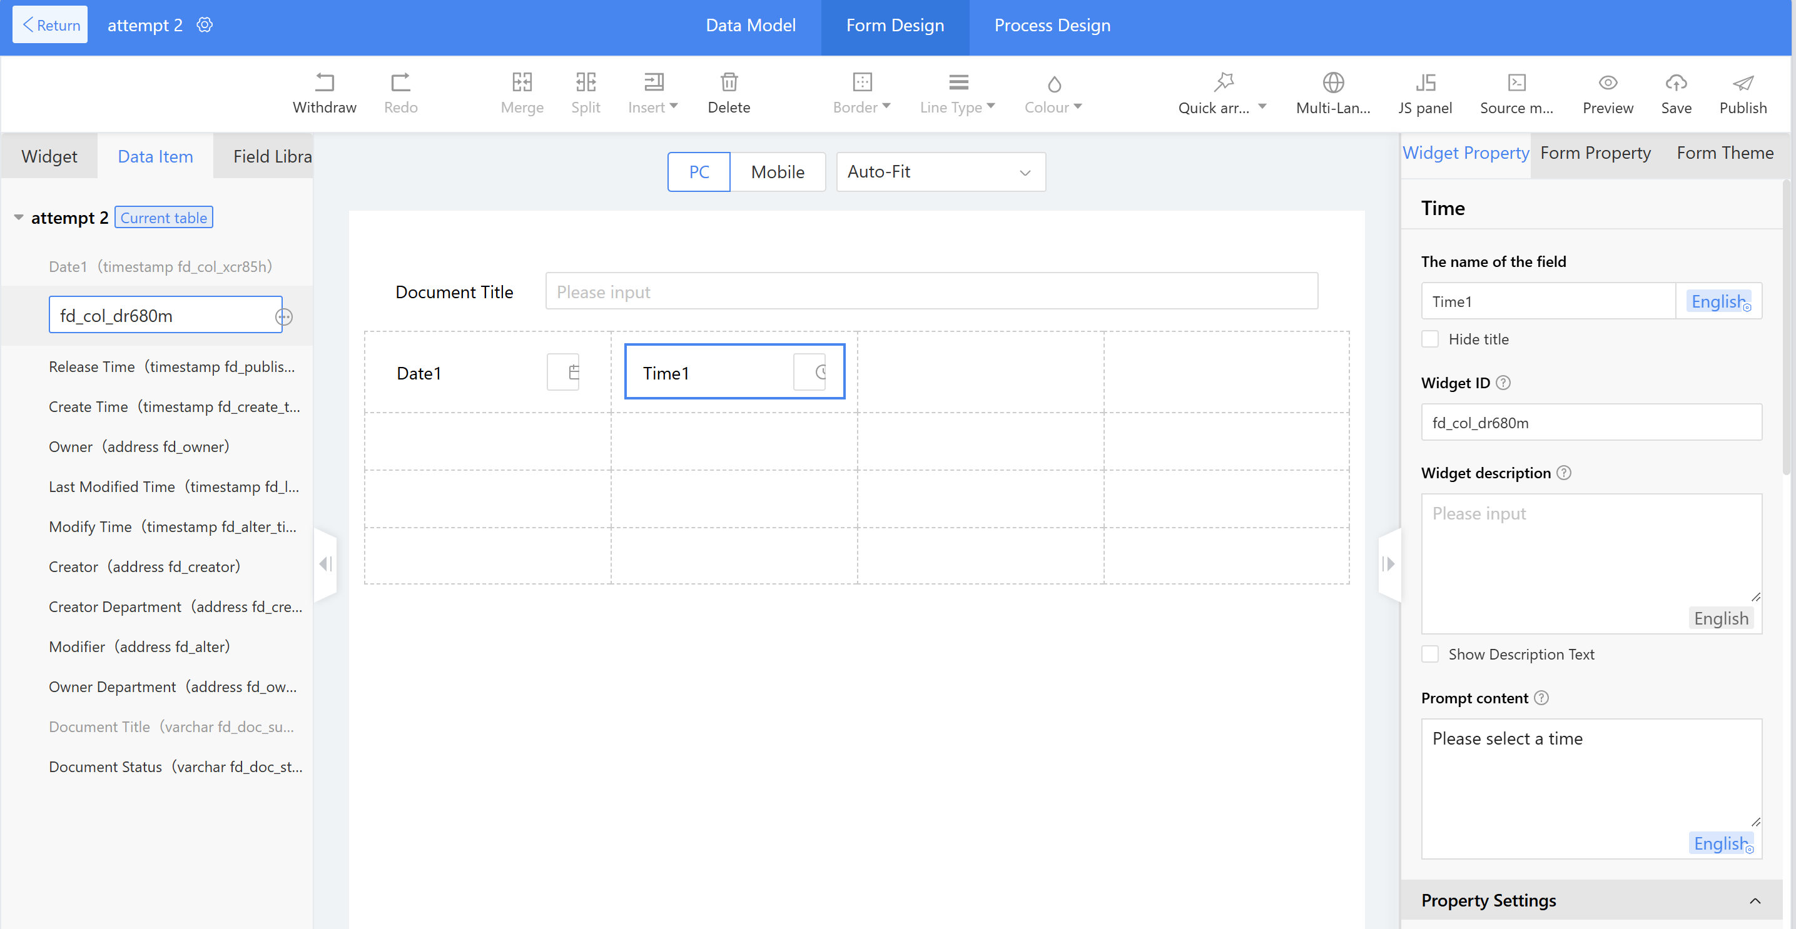
Task: Open the Colour dropdown tool
Action: click(1053, 93)
